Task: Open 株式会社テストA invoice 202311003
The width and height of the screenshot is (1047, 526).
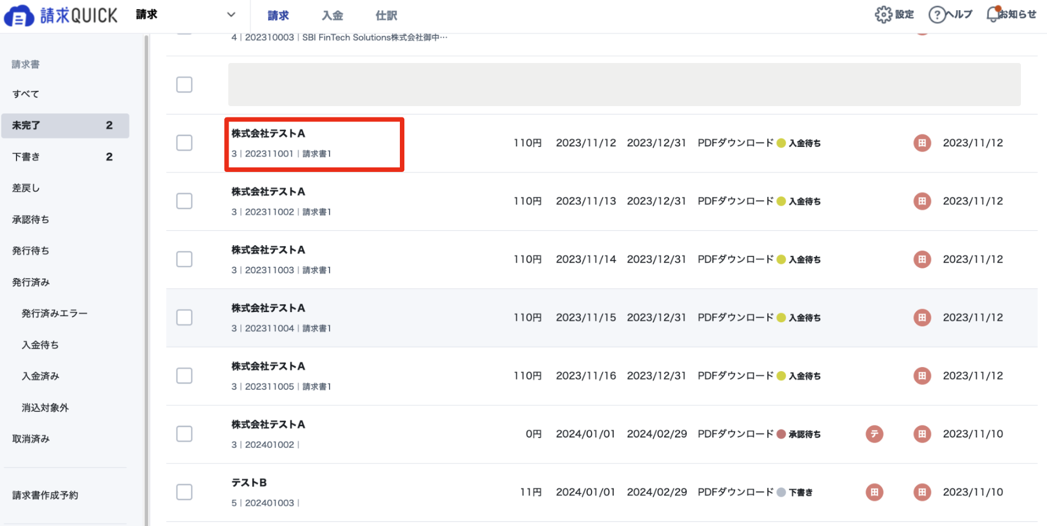Action: tap(268, 250)
